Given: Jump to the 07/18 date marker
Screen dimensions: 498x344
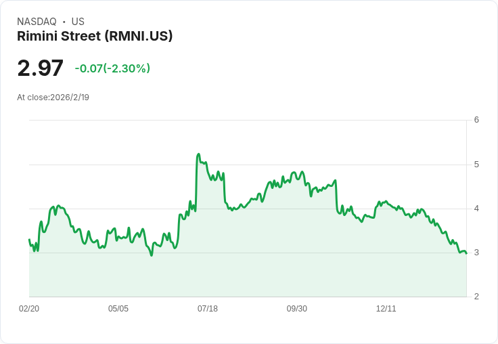Looking at the screenshot, I should point(208,309).
